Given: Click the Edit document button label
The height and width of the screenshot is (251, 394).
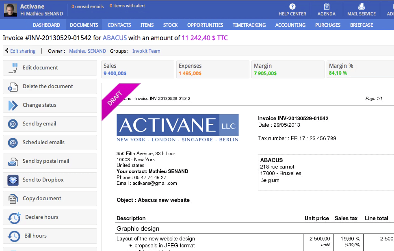Looking at the screenshot, I should [x=40, y=67].
